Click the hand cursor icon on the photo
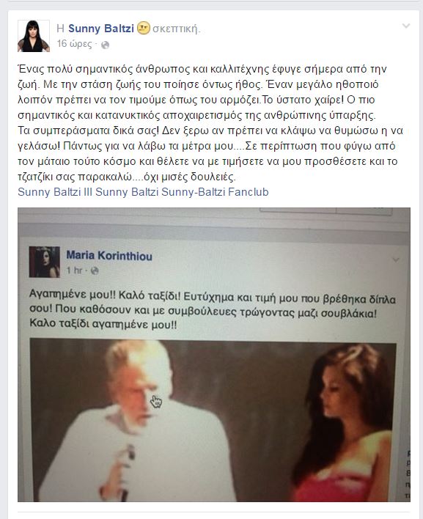This screenshot has height=519, width=423. click(156, 401)
